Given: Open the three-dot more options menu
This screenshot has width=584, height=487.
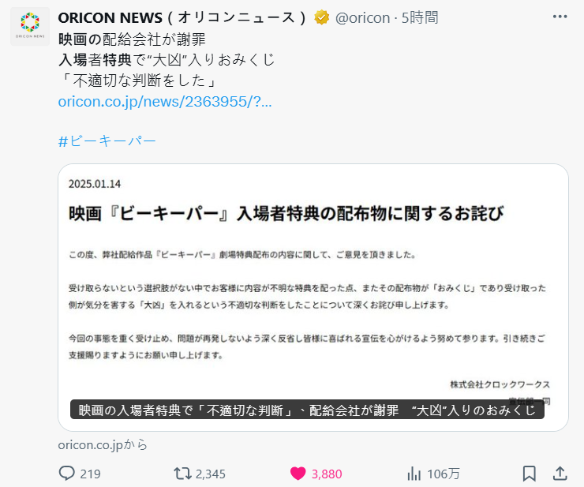Looking at the screenshot, I should [x=560, y=17].
